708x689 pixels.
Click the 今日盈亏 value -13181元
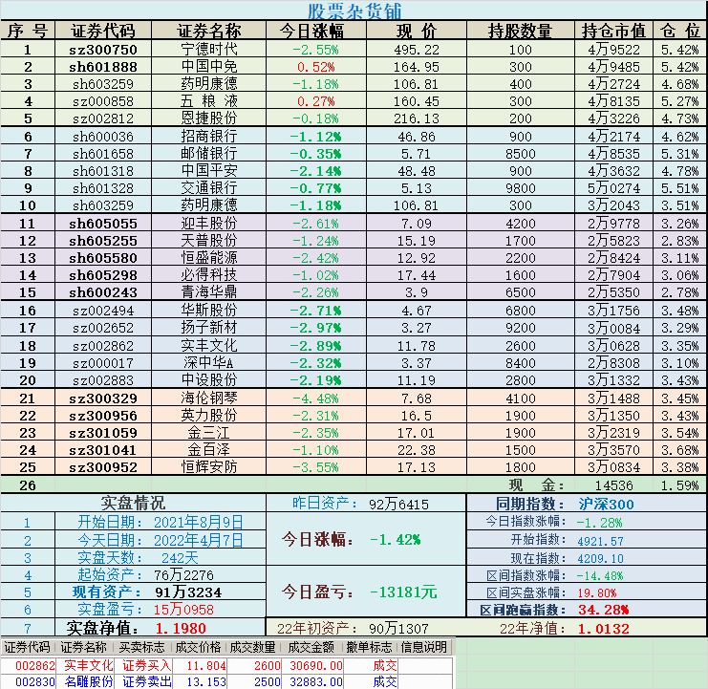point(403,592)
